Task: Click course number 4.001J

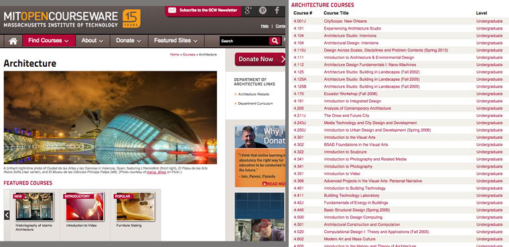Action: point(299,21)
